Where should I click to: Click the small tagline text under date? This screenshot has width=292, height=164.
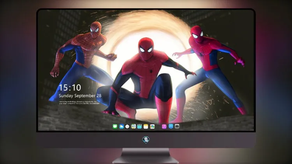(79, 103)
